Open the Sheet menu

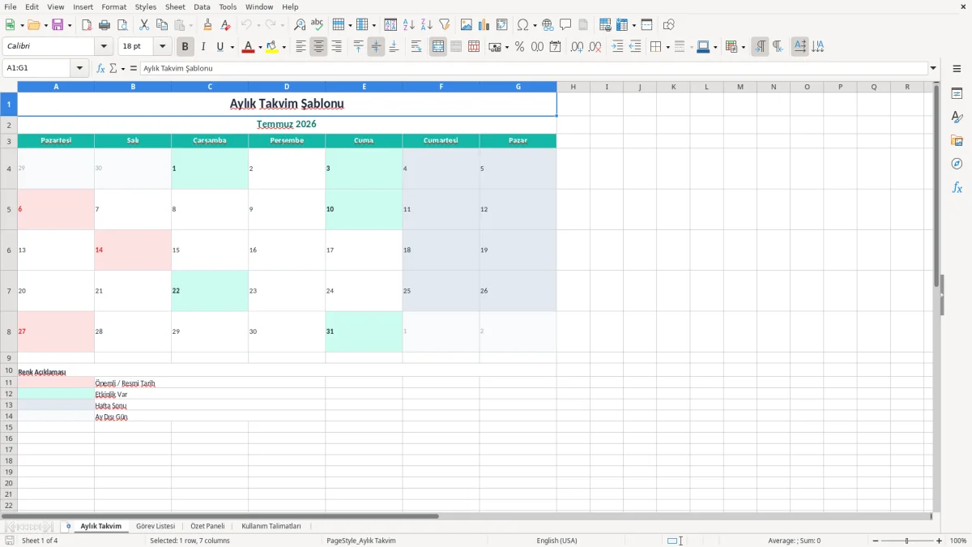(x=175, y=6)
